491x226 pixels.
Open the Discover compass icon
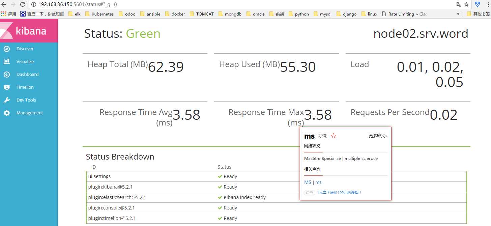click(x=7, y=49)
